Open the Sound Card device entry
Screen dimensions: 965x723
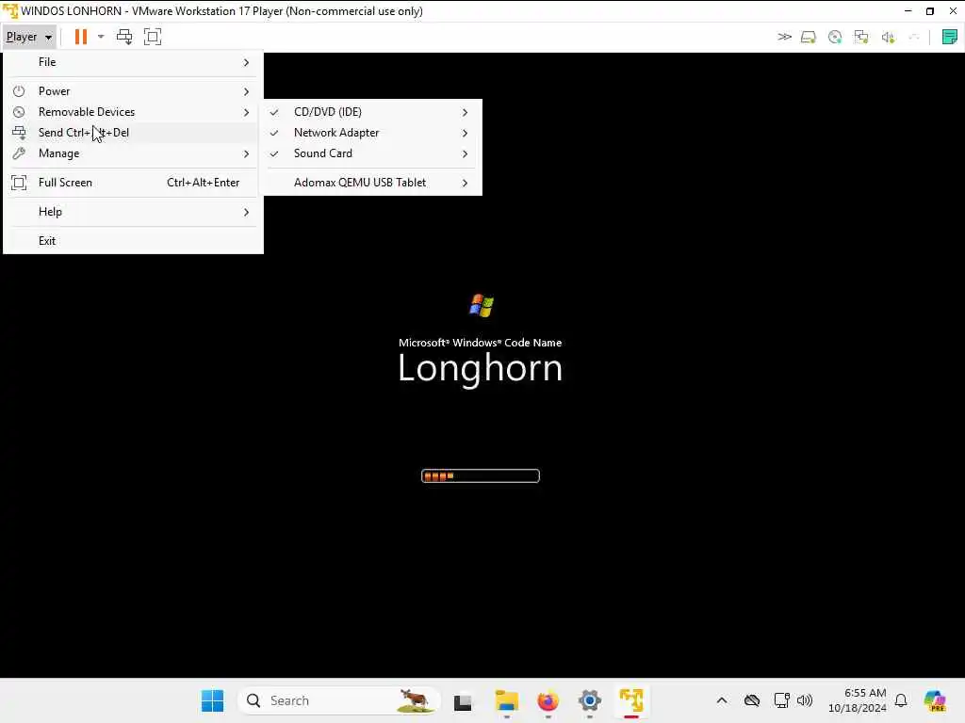[x=373, y=153]
